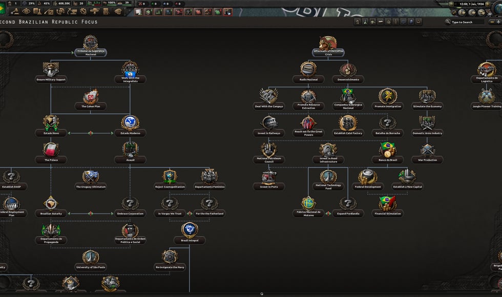Select Stimulate the Economy focus
The width and height of the screenshot is (502, 297).
[427, 99]
